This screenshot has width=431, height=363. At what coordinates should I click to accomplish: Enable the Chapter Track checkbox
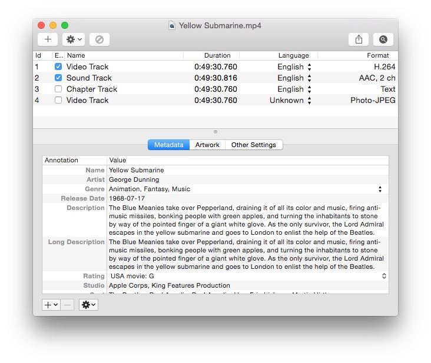[58, 89]
